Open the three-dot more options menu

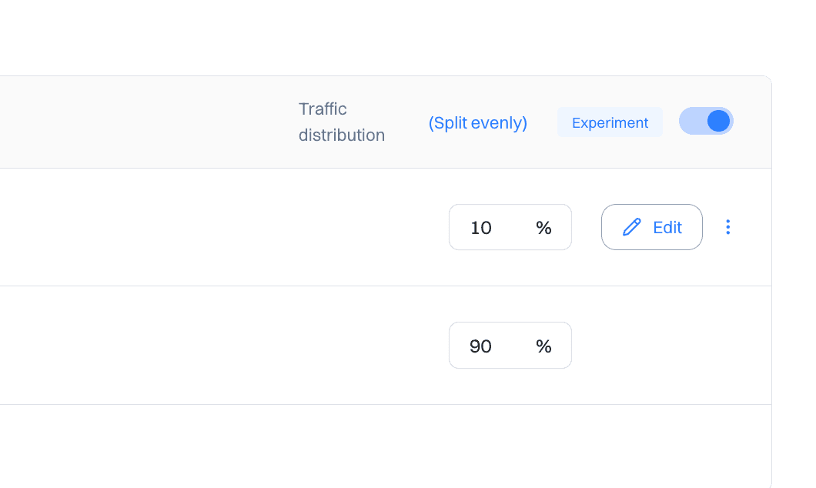click(728, 227)
